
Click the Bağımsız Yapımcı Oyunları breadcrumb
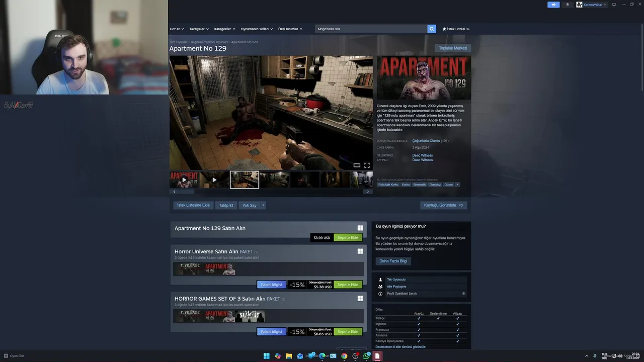coord(209,42)
